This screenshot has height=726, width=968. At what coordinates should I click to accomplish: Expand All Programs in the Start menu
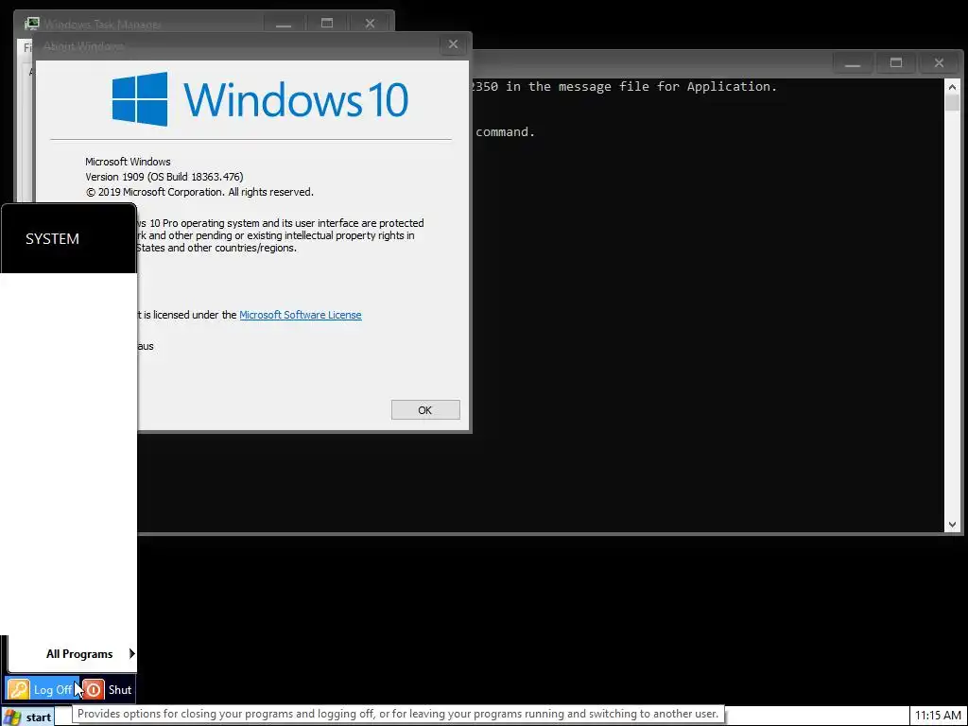90,654
